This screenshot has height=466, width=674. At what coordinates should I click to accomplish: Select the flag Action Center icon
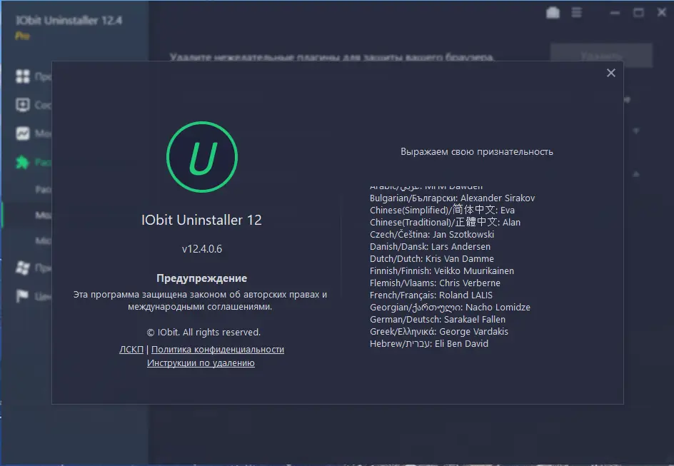click(22, 296)
